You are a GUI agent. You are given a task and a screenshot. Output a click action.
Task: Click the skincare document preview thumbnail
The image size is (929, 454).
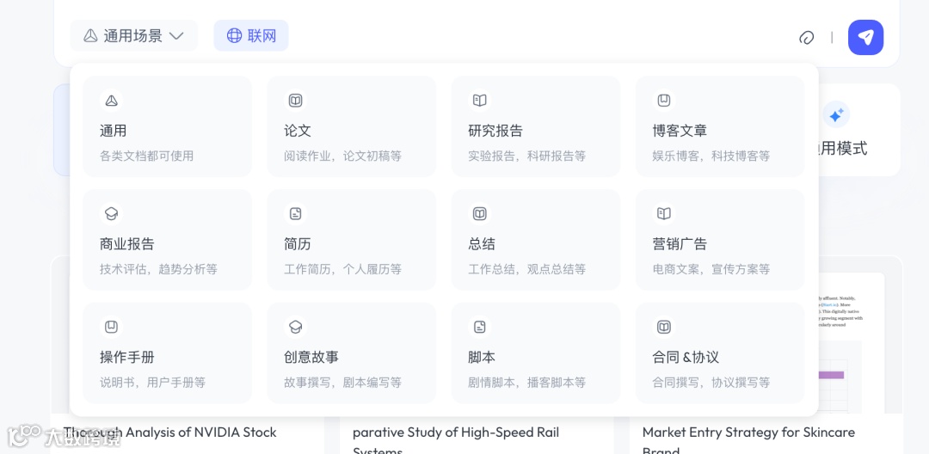pyautogui.click(x=852, y=343)
